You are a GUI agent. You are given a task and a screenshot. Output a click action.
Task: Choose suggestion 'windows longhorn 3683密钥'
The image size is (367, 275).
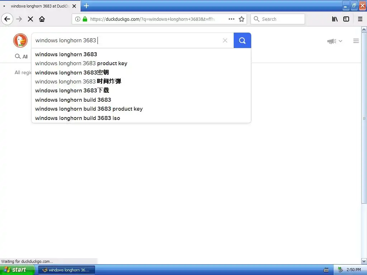click(x=141, y=72)
